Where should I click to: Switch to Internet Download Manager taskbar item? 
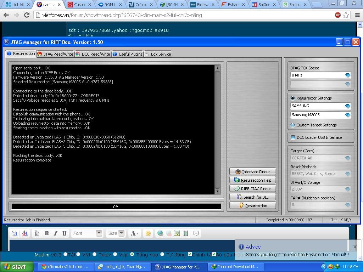pos(235,267)
